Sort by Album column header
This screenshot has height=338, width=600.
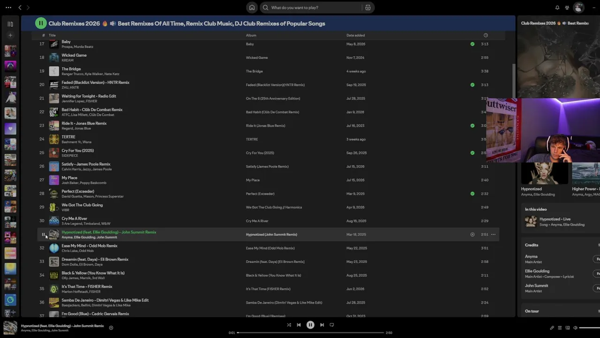[x=251, y=35]
